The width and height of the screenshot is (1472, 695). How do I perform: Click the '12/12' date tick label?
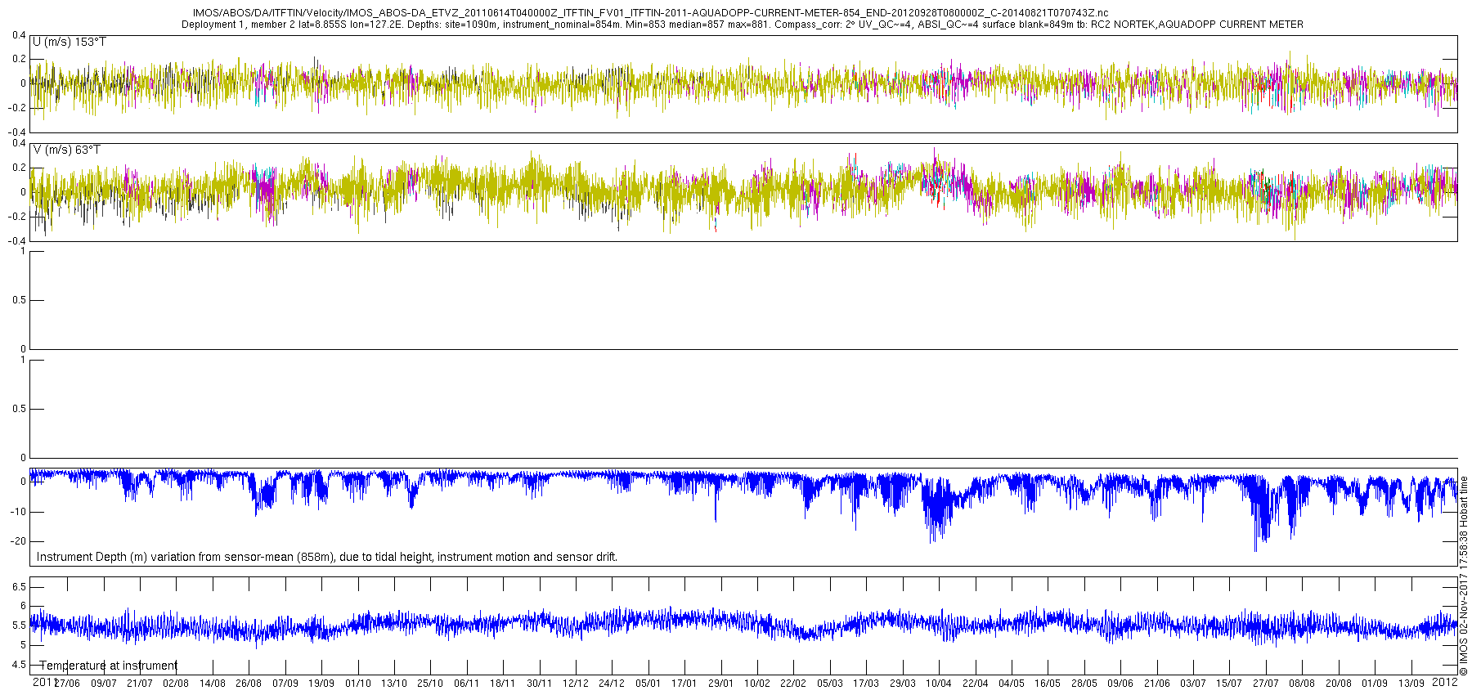pyautogui.click(x=576, y=684)
